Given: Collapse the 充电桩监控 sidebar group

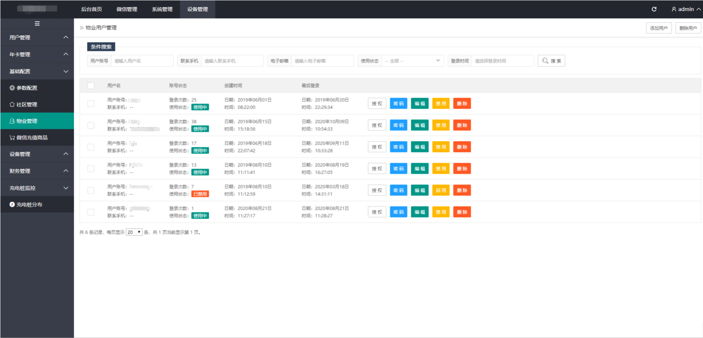Looking at the screenshot, I should click(37, 188).
